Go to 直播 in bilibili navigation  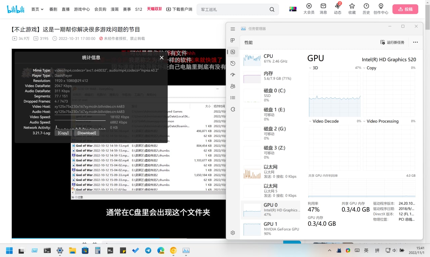[66, 9]
